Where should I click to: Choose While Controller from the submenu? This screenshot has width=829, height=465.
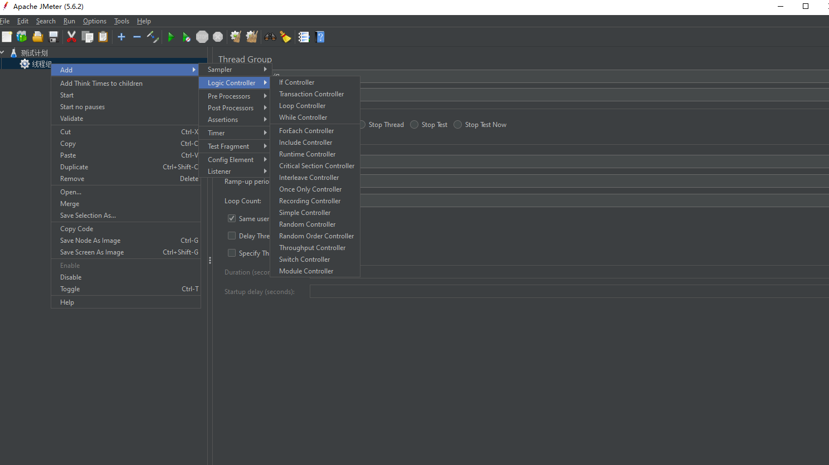[315, 118]
